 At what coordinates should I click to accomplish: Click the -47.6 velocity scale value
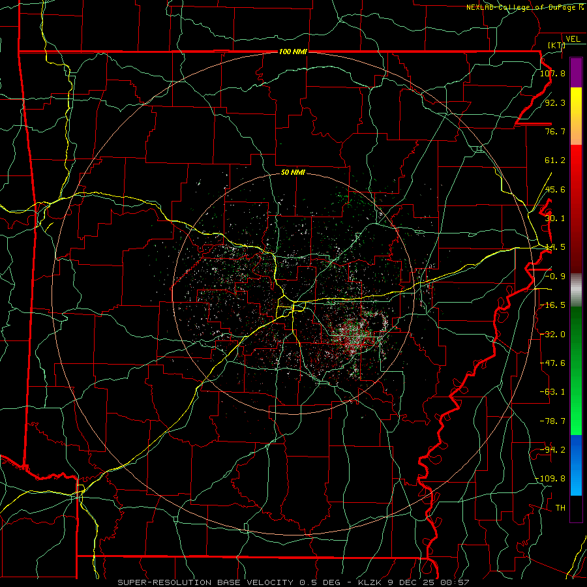coord(552,363)
